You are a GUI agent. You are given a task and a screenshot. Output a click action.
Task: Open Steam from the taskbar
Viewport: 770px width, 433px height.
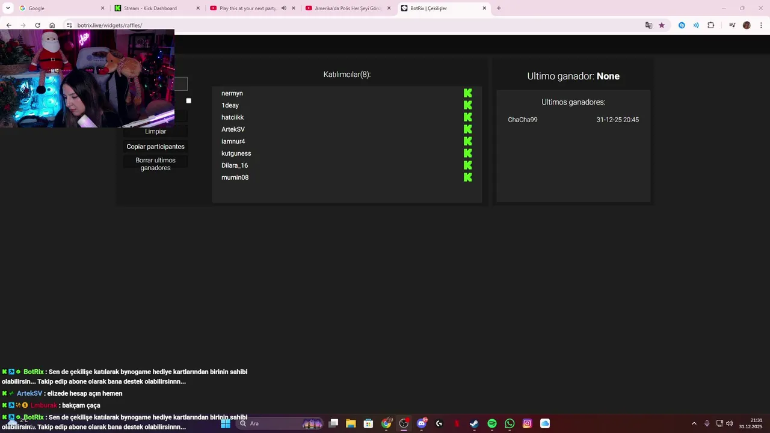point(474,423)
